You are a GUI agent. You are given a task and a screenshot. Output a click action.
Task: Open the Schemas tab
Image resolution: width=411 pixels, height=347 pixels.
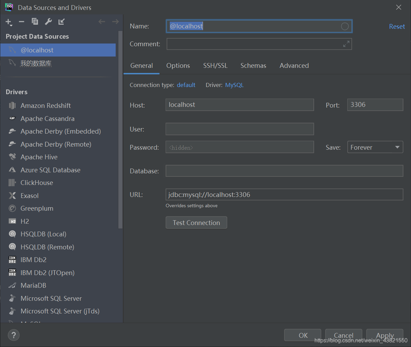253,65
